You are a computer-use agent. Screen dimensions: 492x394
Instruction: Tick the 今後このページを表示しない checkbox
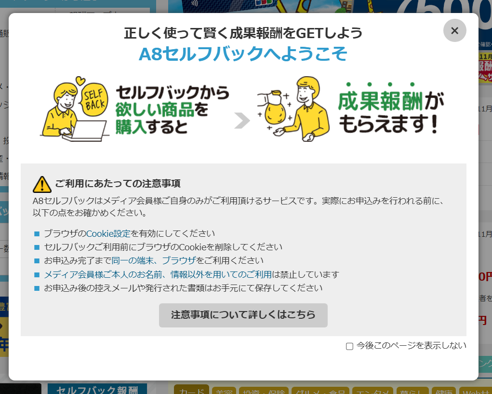point(350,346)
